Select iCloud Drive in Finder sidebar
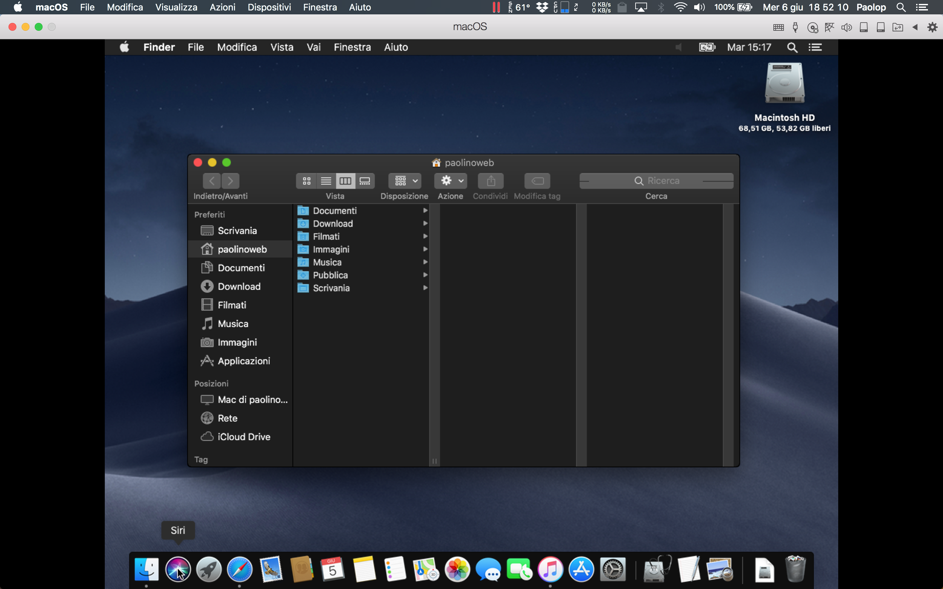Screen dimensions: 943x589 pyautogui.click(x=240, y=437)
